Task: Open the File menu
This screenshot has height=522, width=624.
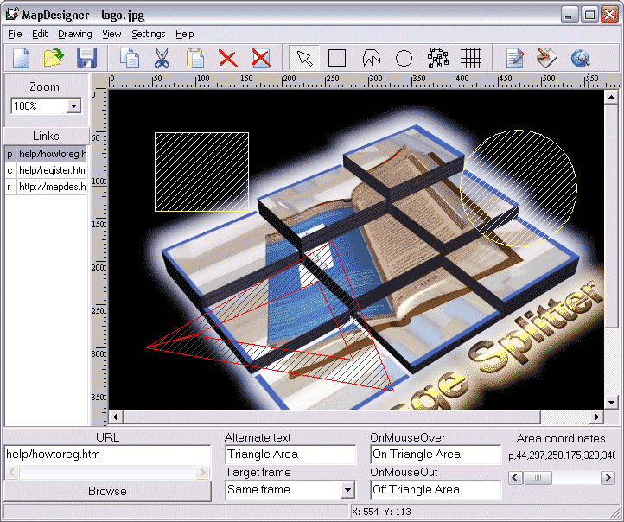Action: click(x=15, y=35)
